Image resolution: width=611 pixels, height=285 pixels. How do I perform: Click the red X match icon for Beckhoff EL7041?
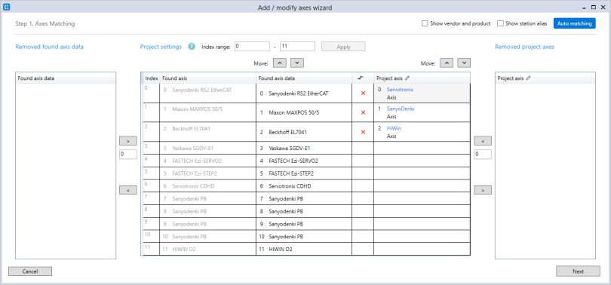point(363,132)
